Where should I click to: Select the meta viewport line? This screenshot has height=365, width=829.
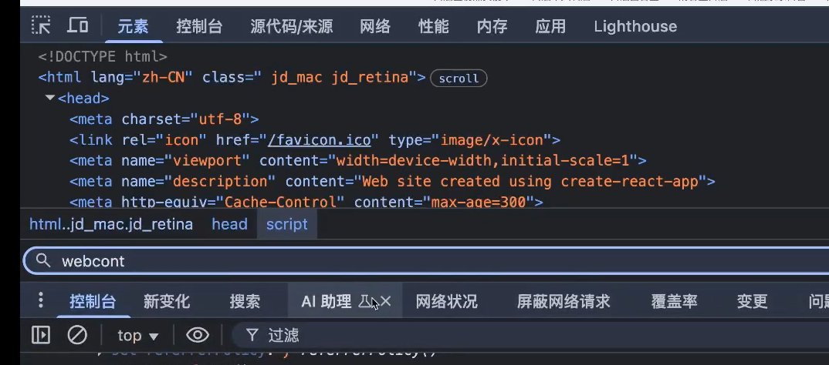pos(358,161)
